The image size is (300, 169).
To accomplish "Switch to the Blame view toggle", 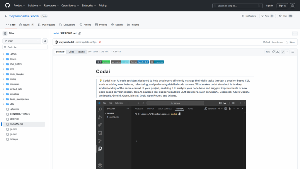I will [x=81, y=52].
